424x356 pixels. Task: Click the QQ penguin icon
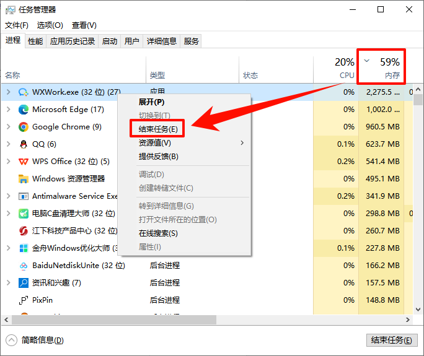24,144
